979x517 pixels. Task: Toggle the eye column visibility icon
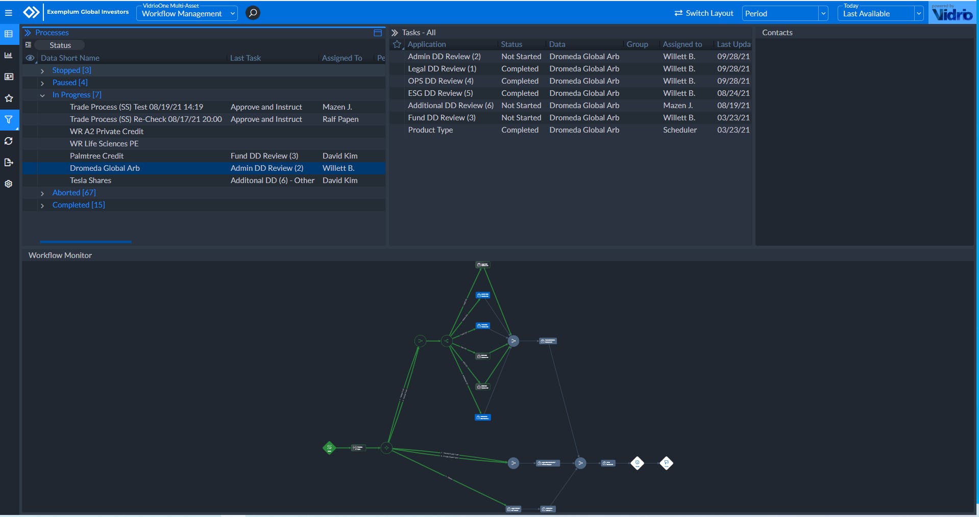(x=30, y=58)
